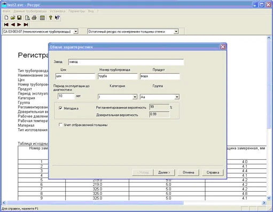Image resolution: width=273 pixels, height=212 pixels.
Task: Open the Параметры menu
Action: tap(76, 11)
